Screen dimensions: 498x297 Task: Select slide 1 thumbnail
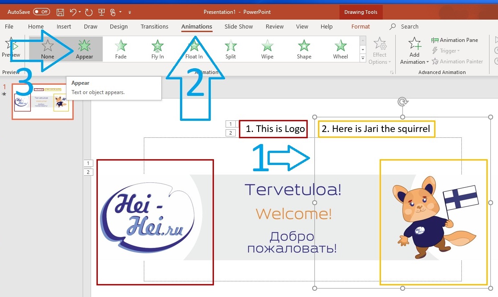point(42,101)
